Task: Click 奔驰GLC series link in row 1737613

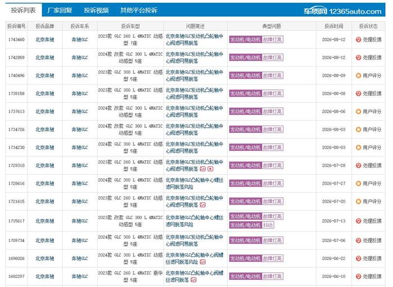Action: tap(80, 112)
